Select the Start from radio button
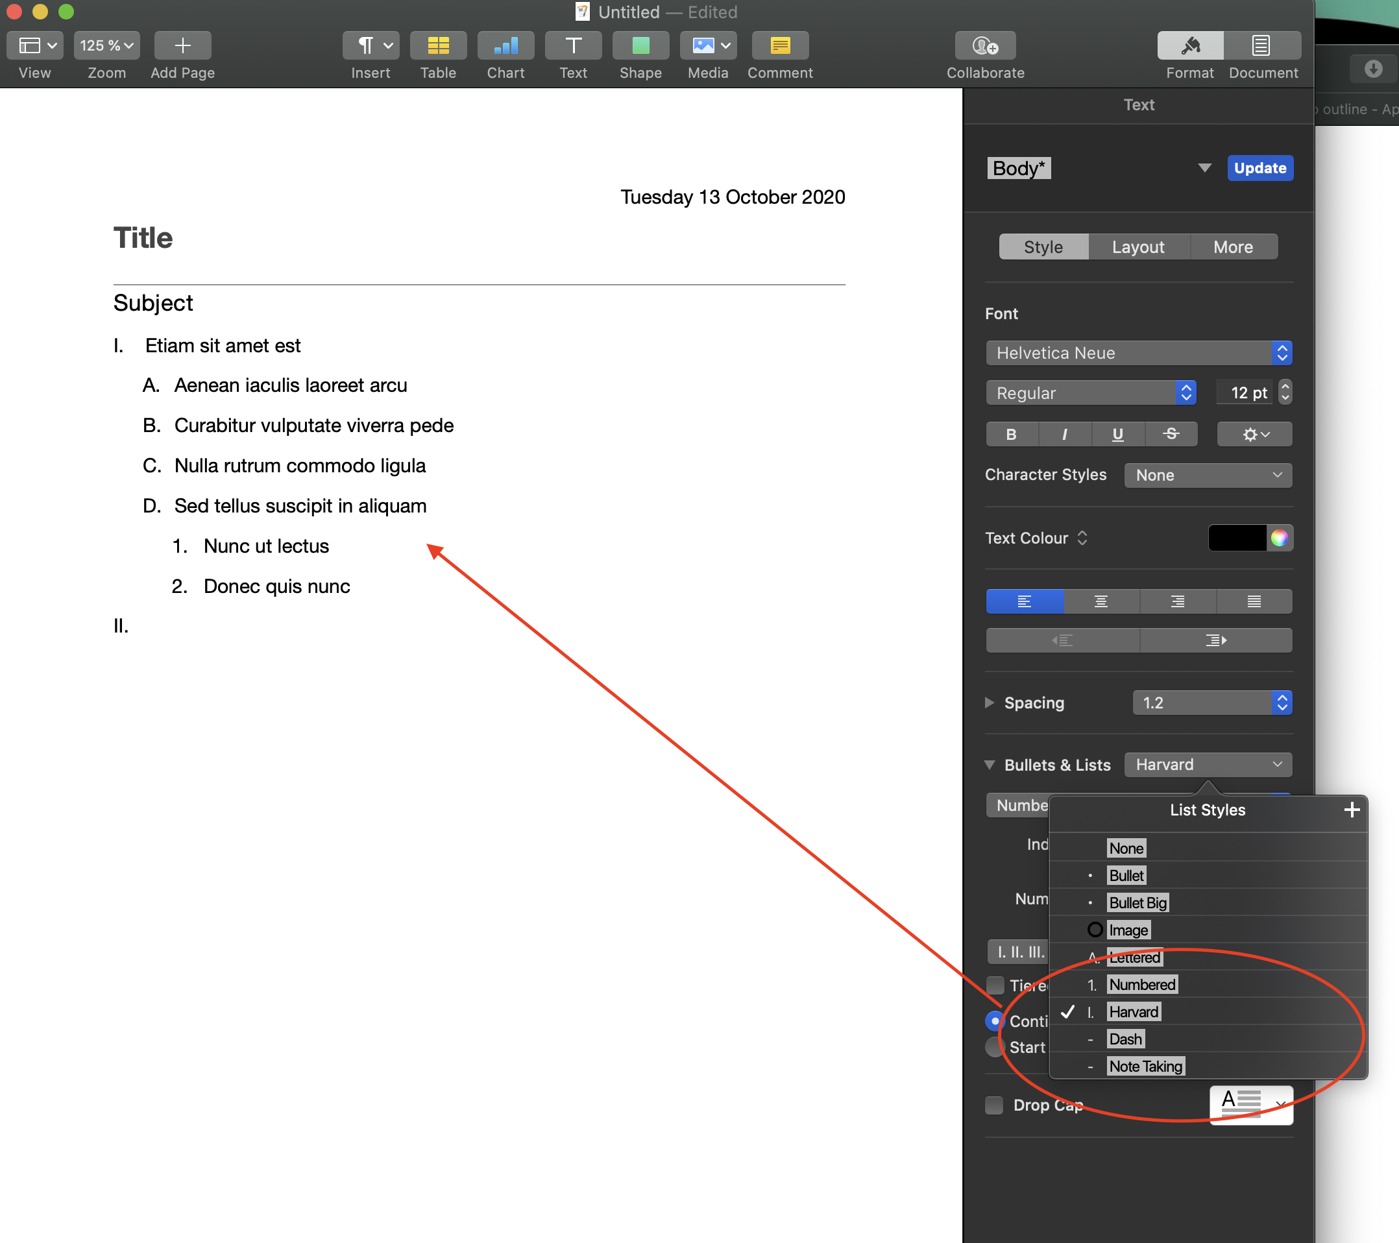Image resolution: width=1399 pixels, height=1243 pixels. click(x=995, y=1046)
